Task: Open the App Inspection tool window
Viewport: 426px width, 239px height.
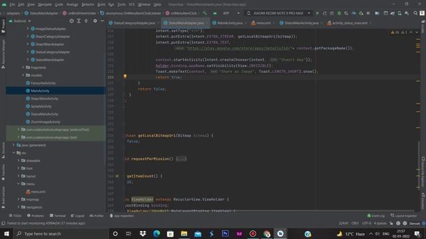Action: point(121,216)
